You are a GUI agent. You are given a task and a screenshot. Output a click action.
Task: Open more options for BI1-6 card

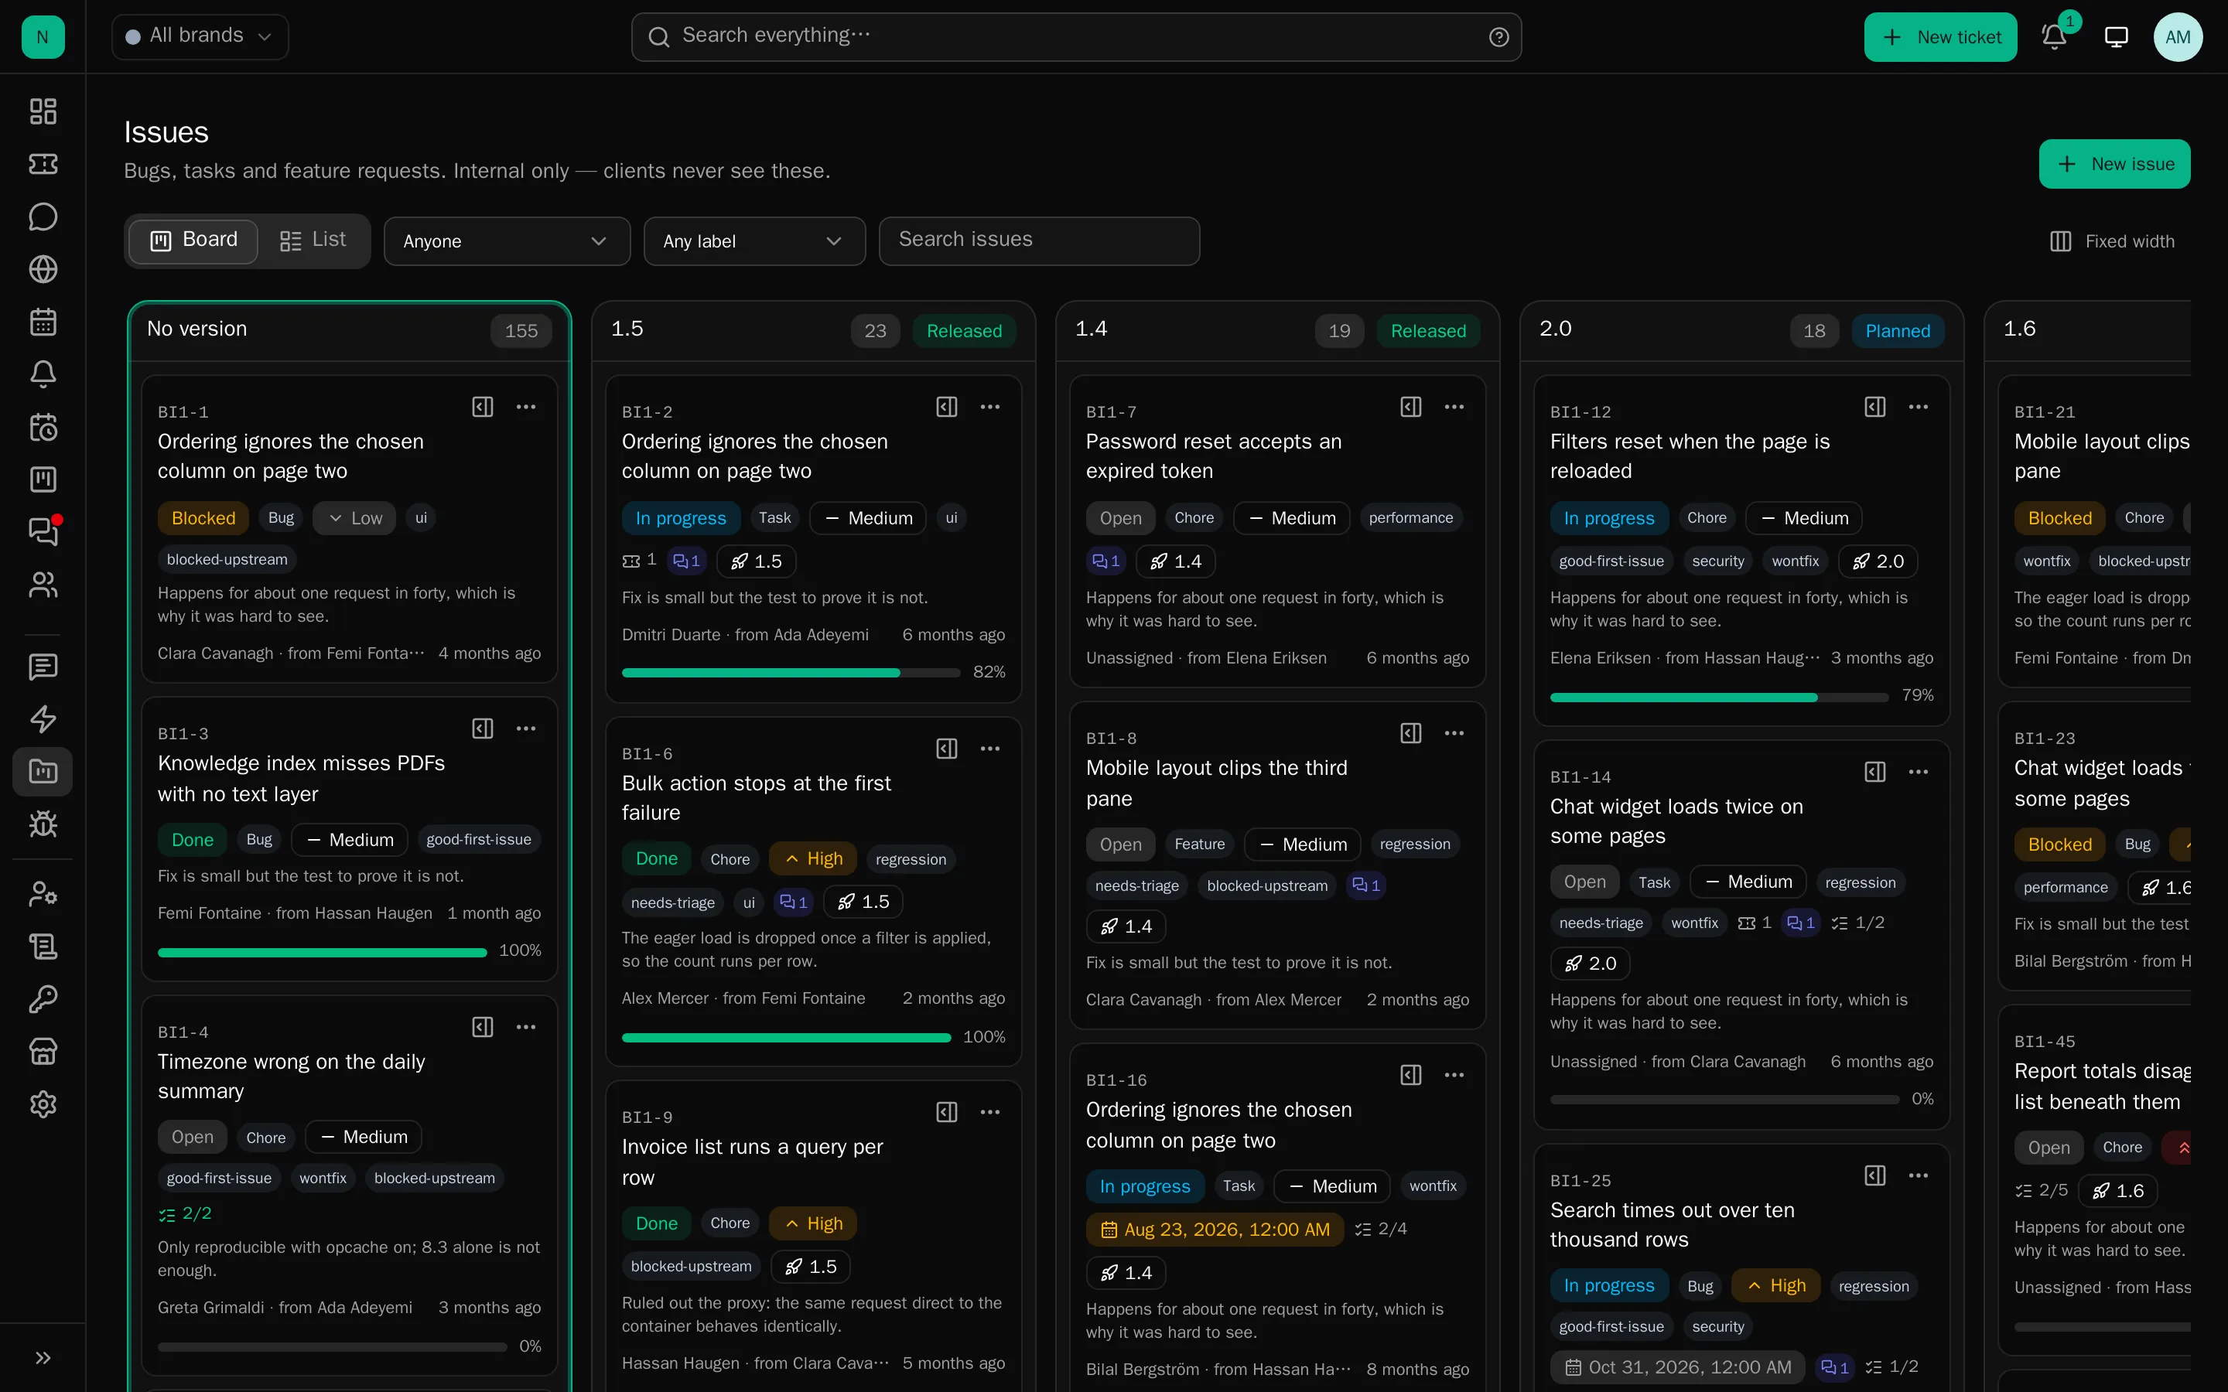[989, 749]
